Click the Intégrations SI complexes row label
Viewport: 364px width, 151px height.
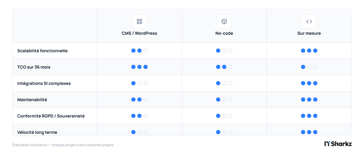pos(44,83)
